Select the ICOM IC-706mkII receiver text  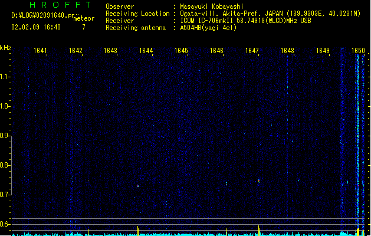[245, 21]
